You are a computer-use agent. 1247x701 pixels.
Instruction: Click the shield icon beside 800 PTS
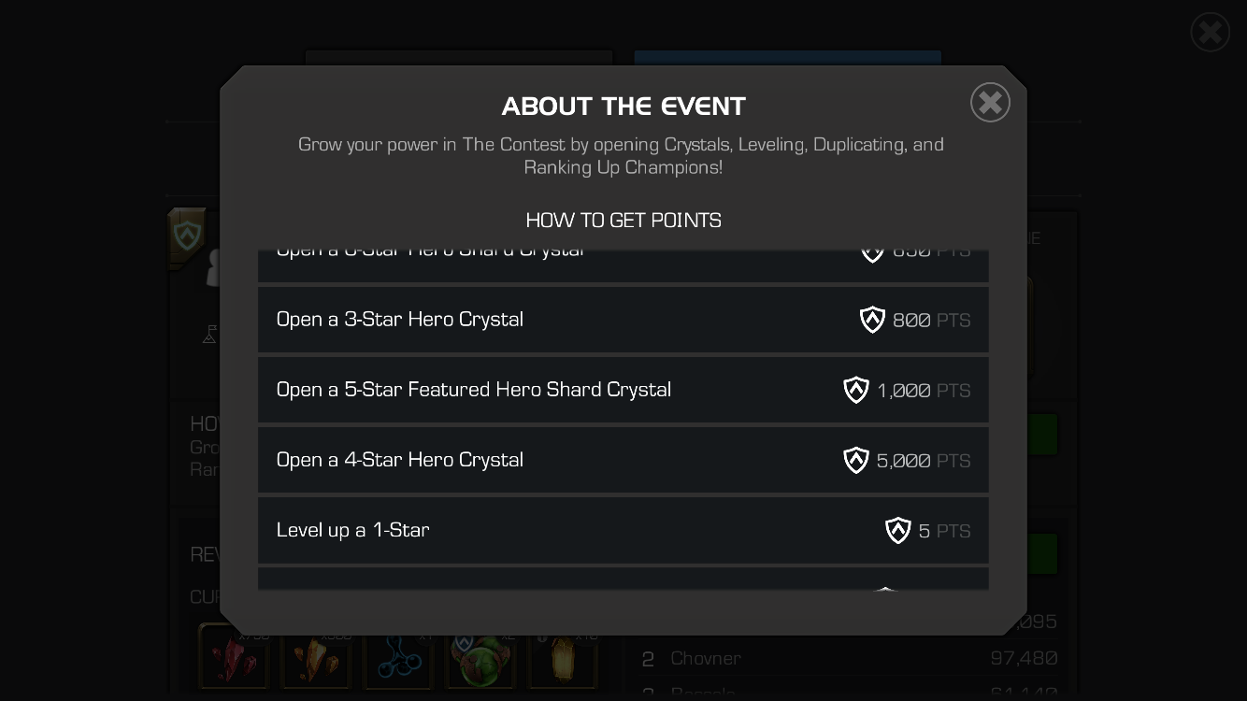point(872,320)
